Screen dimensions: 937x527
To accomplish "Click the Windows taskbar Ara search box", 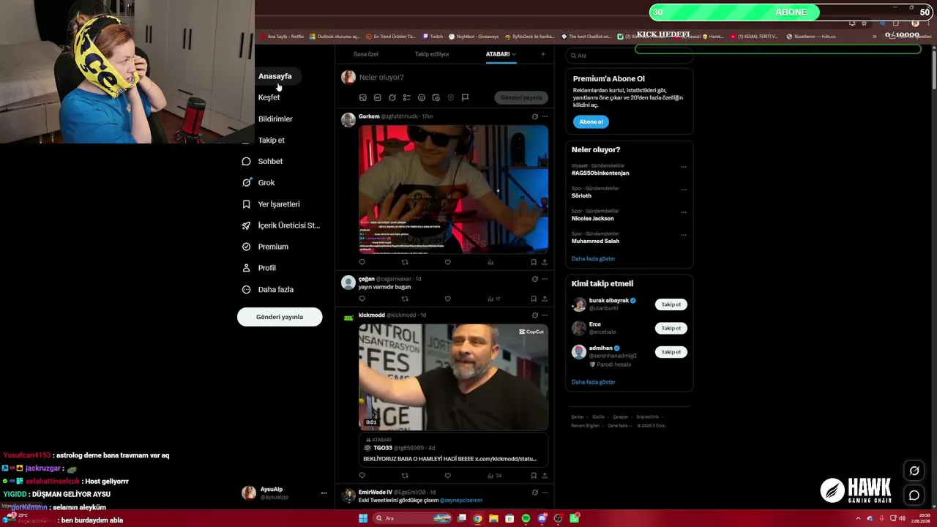I will coord(414,518).
